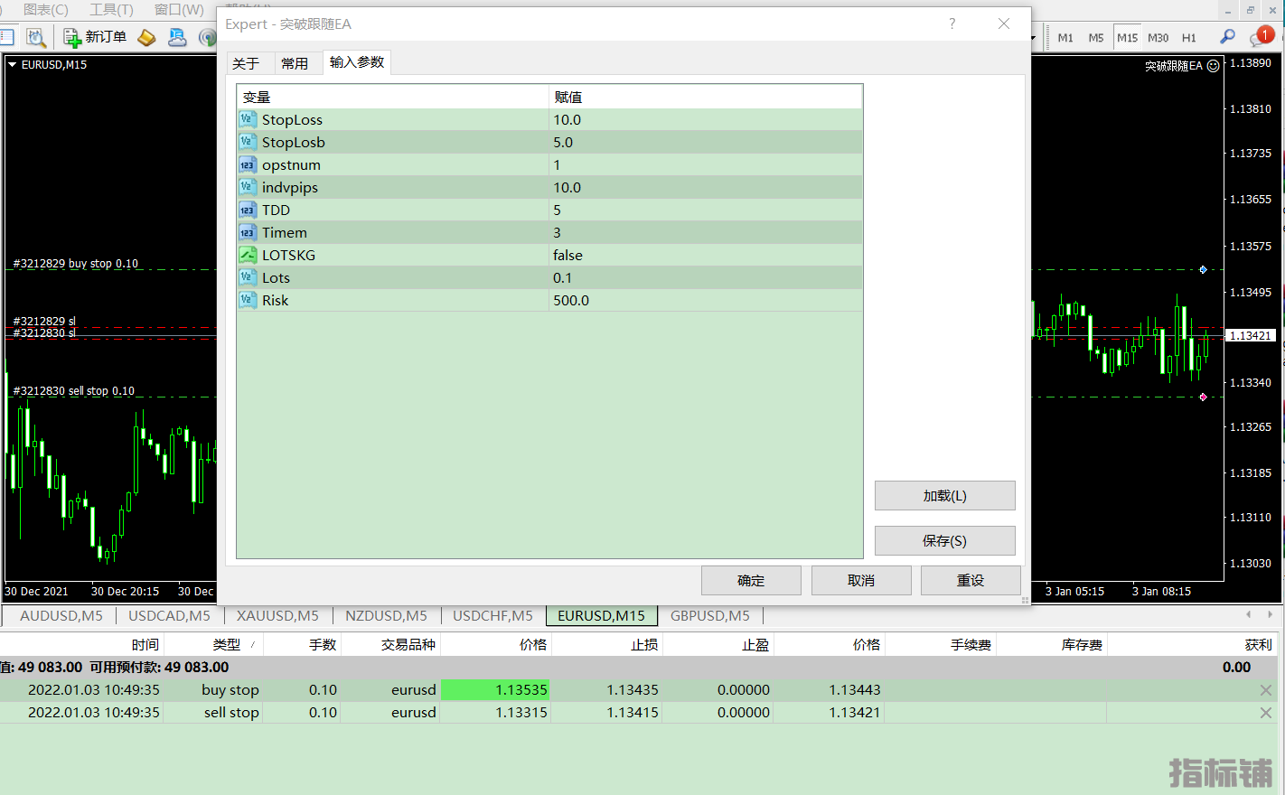Click the 加载(L) load button
The width and height of the screenshot is (1285, 795).
[944, 496]
